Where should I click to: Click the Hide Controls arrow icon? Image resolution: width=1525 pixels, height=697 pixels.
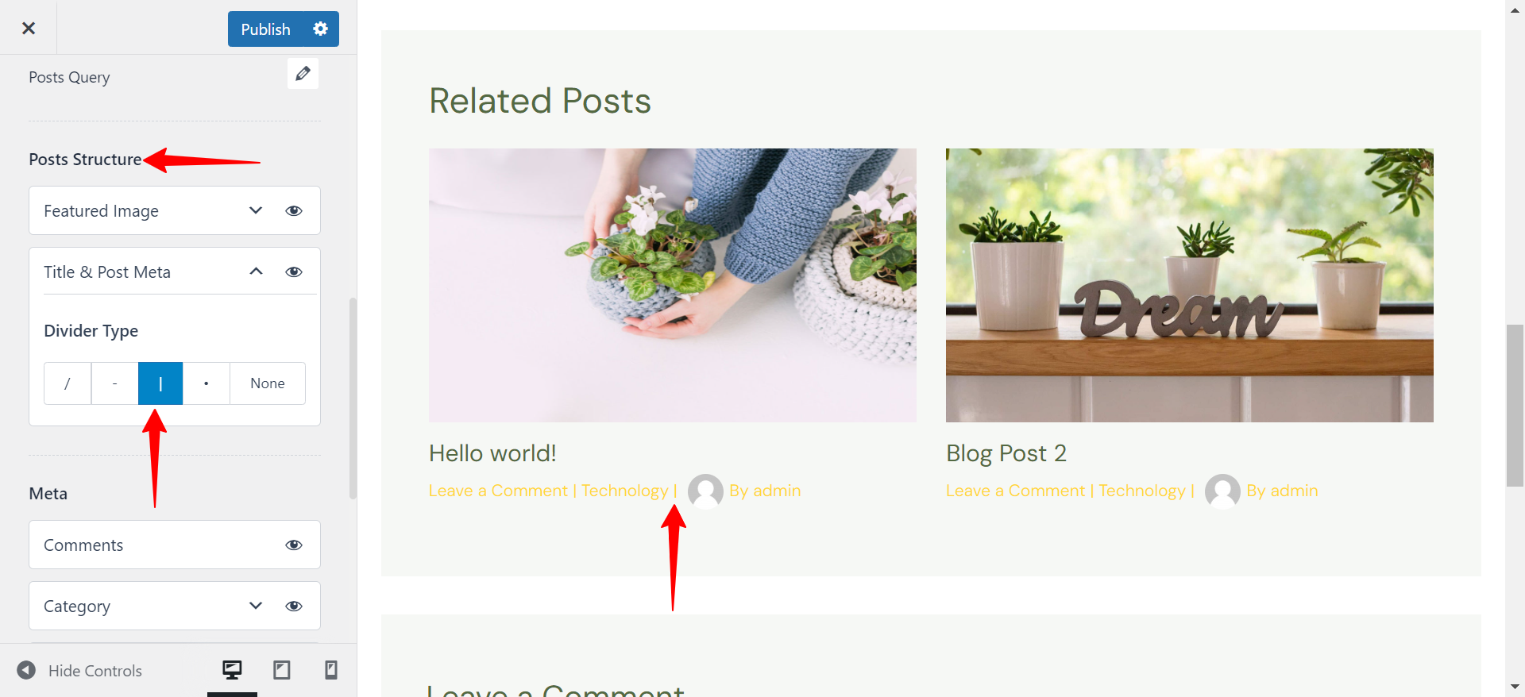(26, 670)
